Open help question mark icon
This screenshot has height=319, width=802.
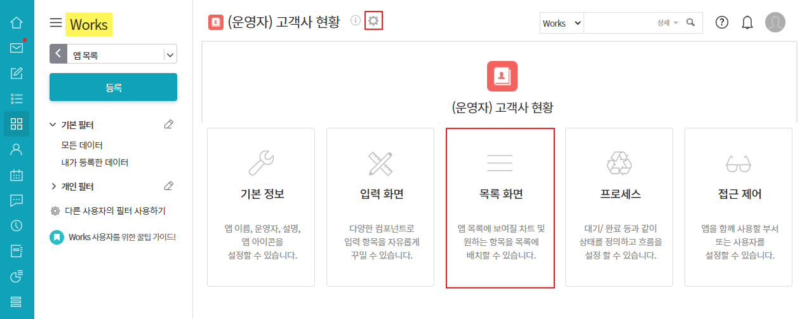[x=722, y=23]
